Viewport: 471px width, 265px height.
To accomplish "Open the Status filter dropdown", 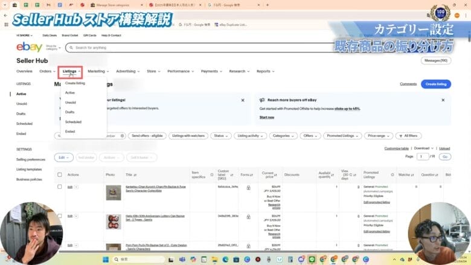I will tap(221, 136).
